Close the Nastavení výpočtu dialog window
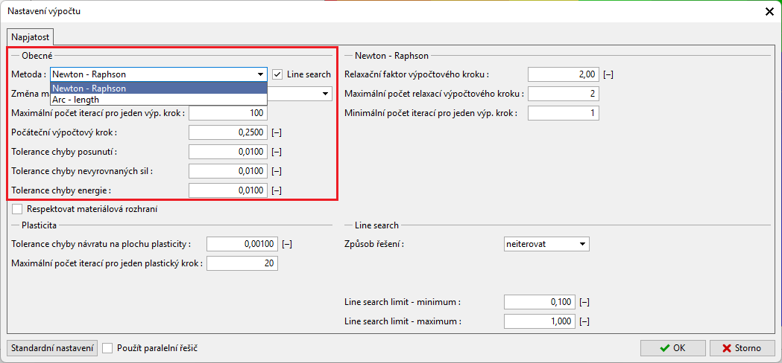Image resolution: width=782 pixels, height=363 pixels. (769, 11)
